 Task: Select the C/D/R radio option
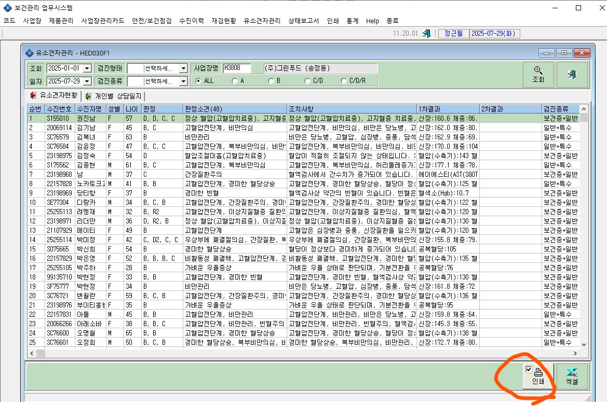click(344, 81)
